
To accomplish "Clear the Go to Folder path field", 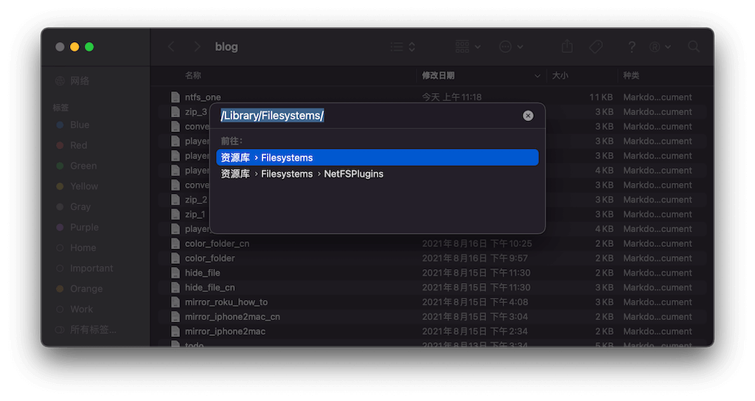I will [528, 116].
